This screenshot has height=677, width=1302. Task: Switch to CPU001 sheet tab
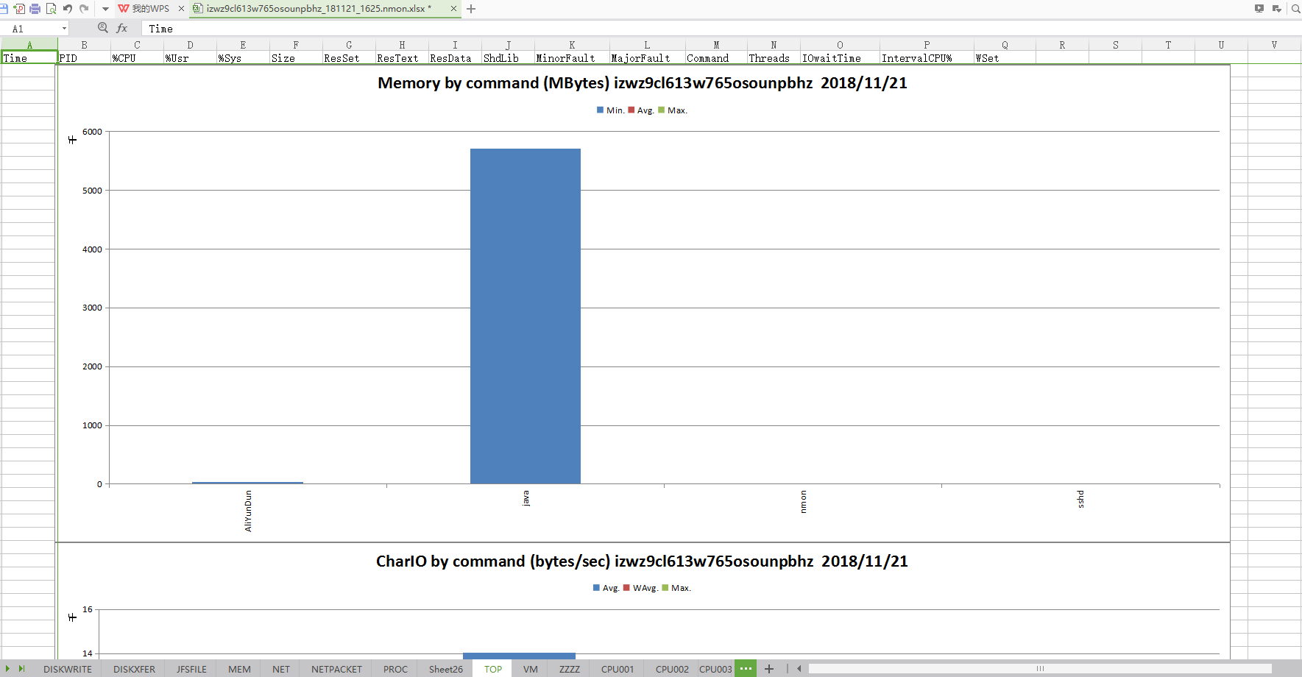(618, 669)
